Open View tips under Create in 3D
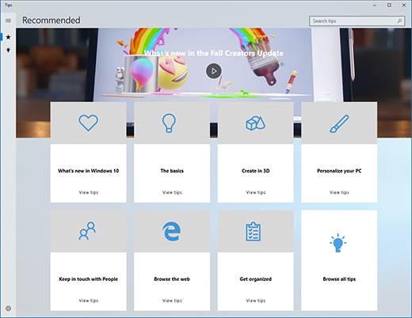This screenshot has width=412, height=318. click(x=256, y=192)
